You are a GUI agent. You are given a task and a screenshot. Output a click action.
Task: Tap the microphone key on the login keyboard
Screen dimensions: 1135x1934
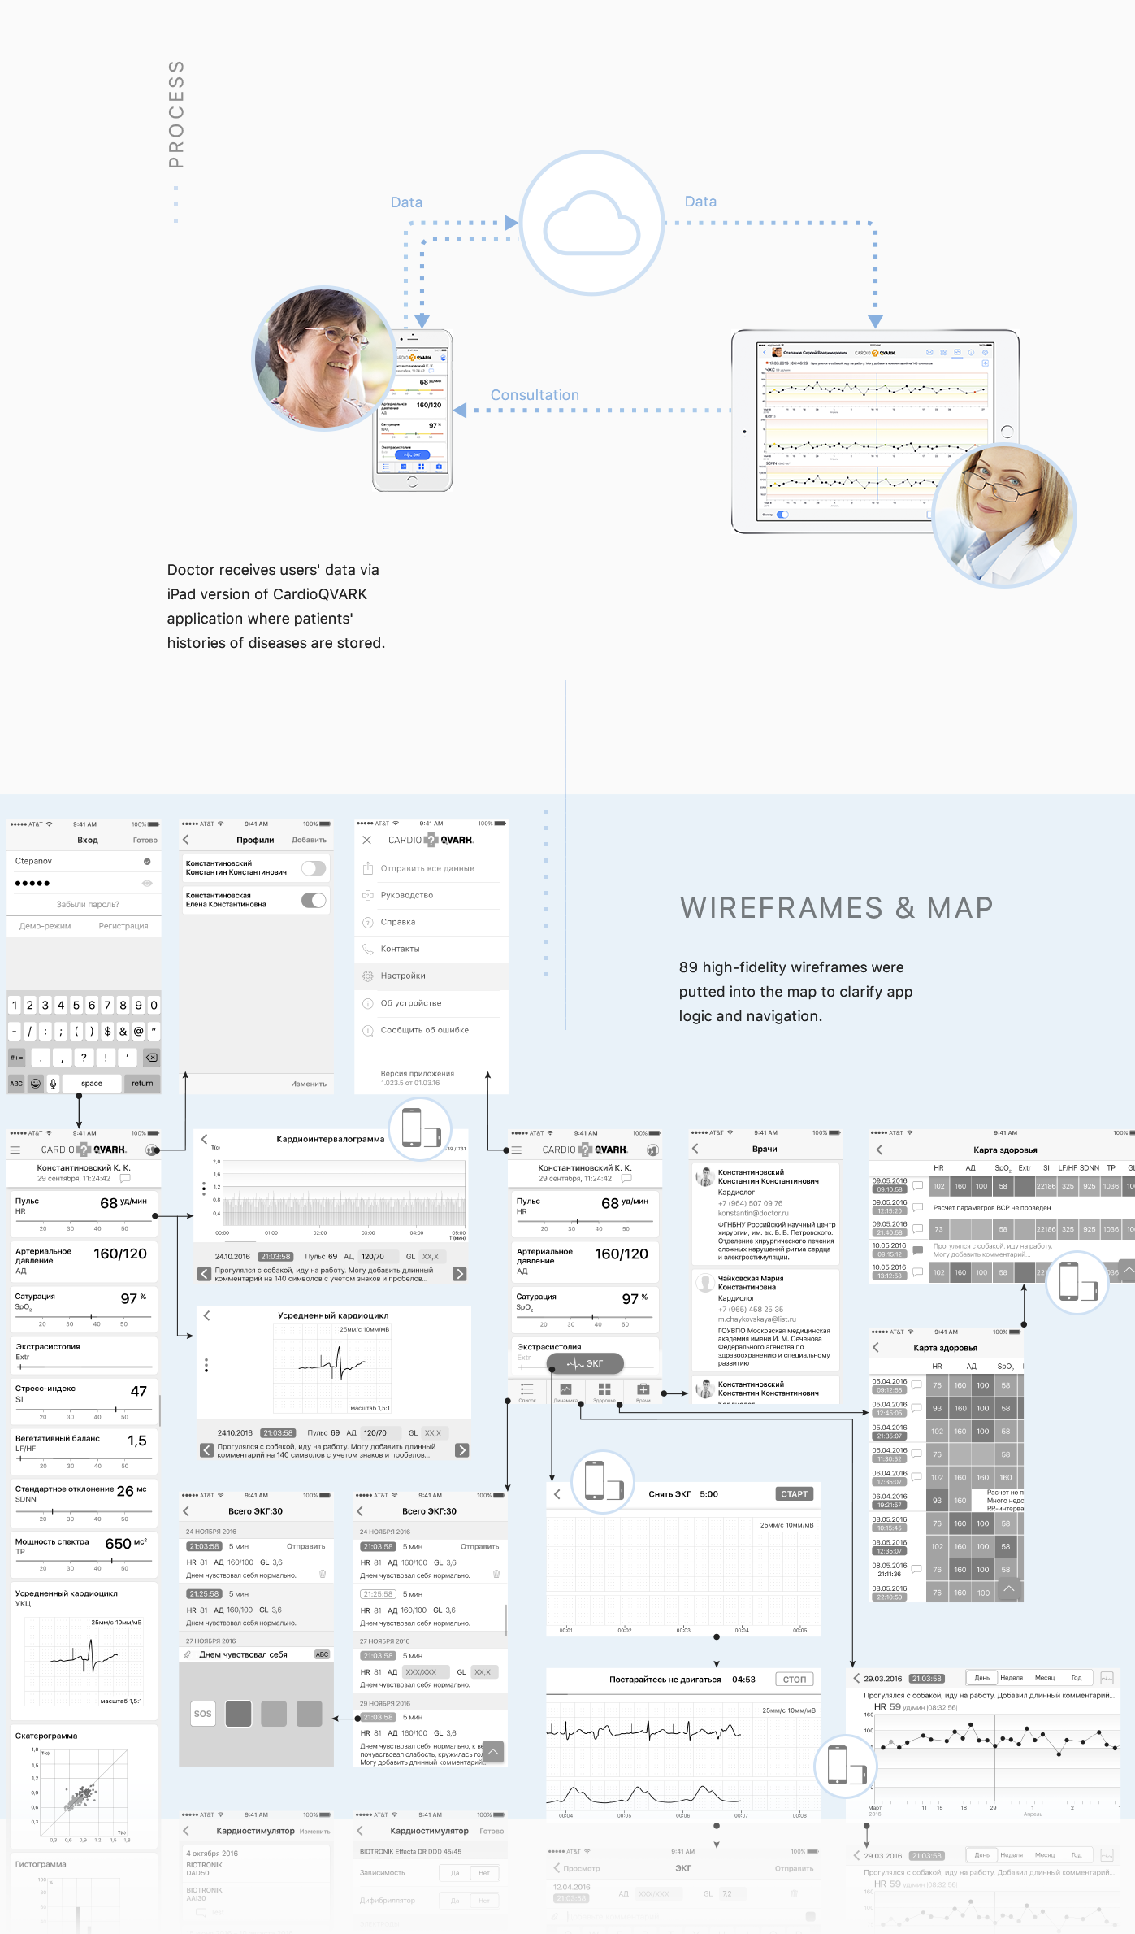pos(54,1083)
